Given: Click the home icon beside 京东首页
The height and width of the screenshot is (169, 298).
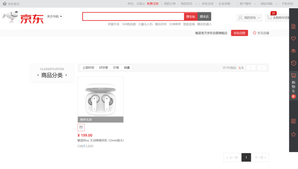Looking at the screenshot, I should [x=5, y=4].
